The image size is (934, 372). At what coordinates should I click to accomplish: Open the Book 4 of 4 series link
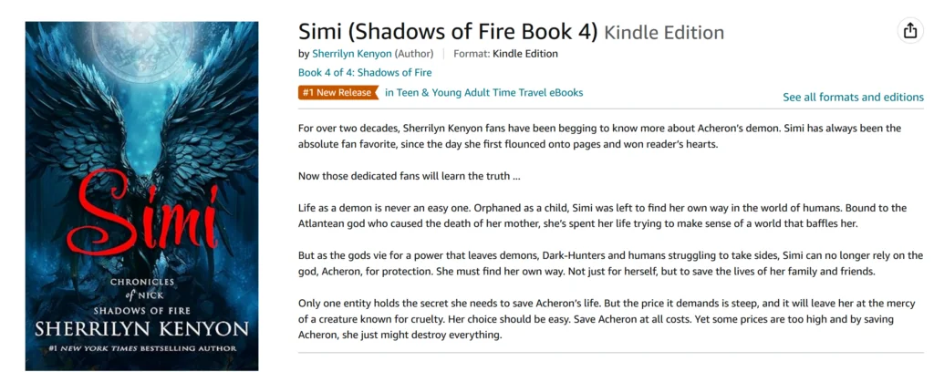[365, 73]
